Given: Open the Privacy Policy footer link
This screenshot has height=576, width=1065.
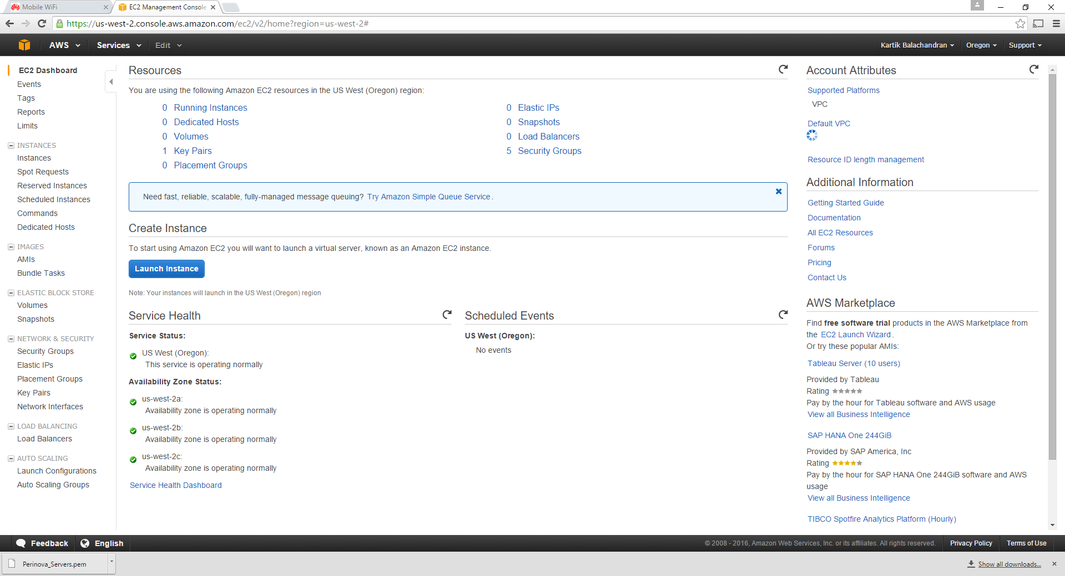Looking at the screenshot, I should click(971, 543).
